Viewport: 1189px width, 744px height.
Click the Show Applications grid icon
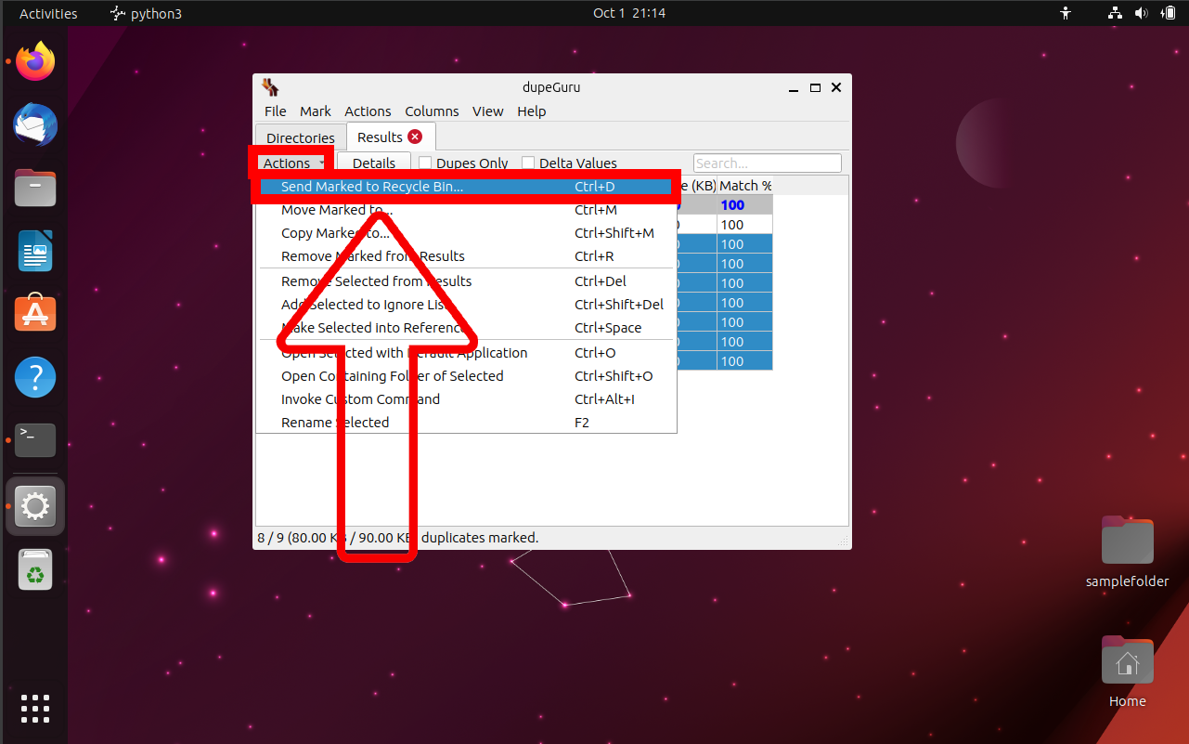[34, 709]
